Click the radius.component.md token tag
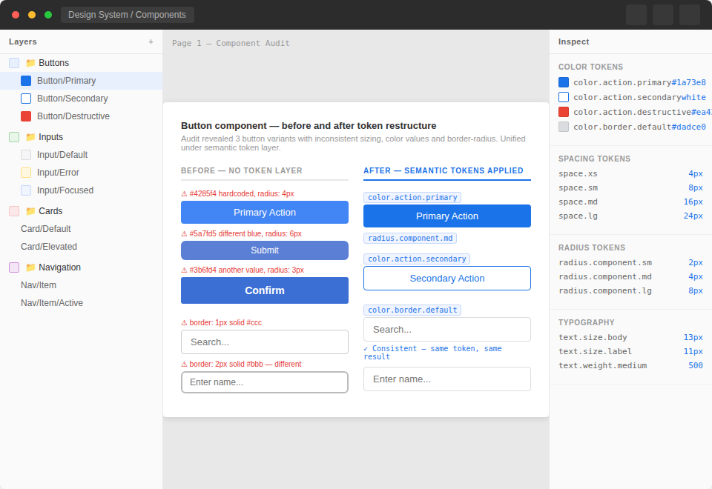The height and width of the screenshot is (489, 712). click(410, 238)
